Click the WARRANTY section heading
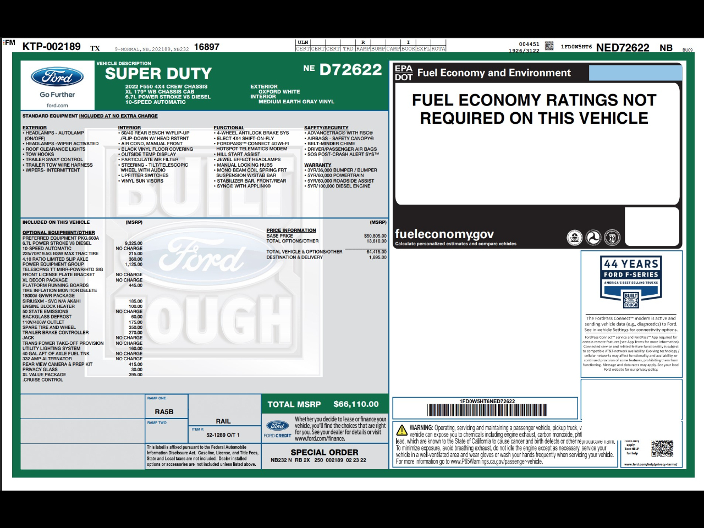 318,165
